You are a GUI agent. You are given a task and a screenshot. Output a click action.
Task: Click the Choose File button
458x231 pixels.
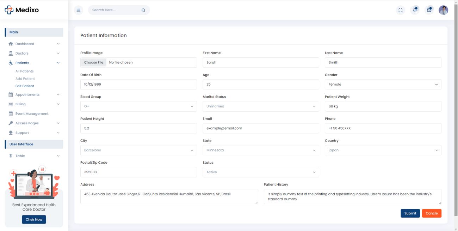click(94, 63)
